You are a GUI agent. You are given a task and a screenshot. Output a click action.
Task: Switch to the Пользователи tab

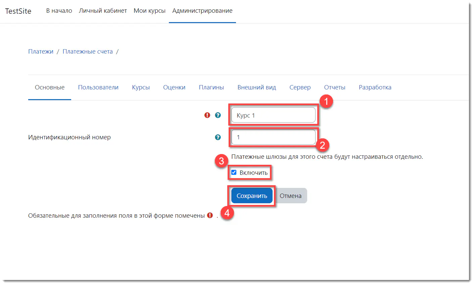98,87
